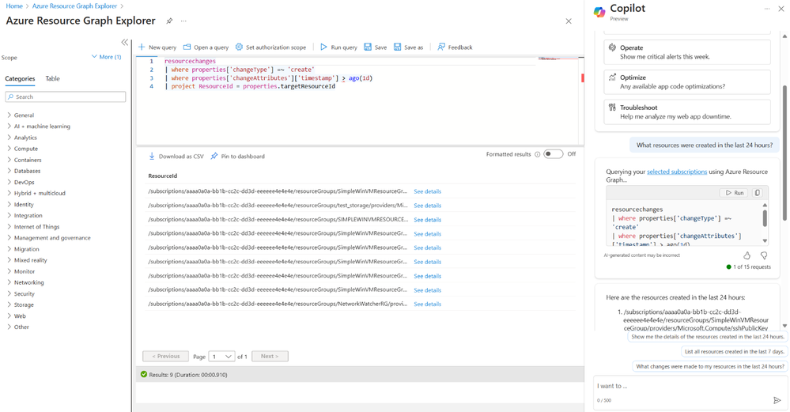Give thumbs down to Copilot response

tap(764, 255)
